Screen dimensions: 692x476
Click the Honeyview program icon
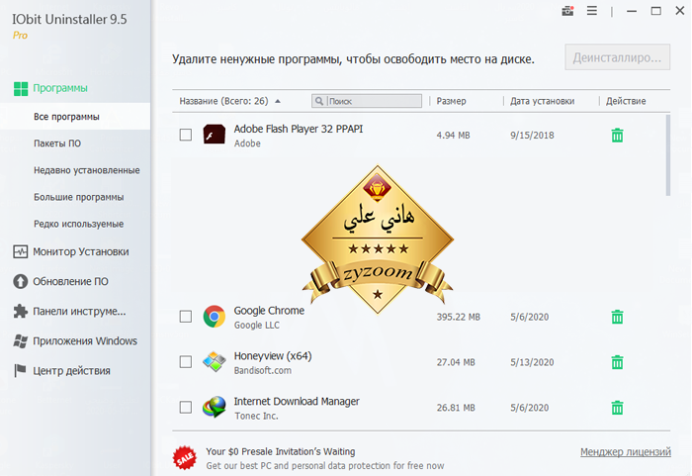[x=215, y=361]
